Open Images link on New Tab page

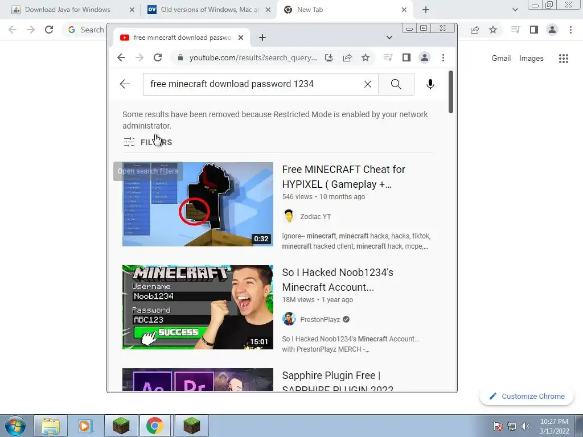[531, 59]
